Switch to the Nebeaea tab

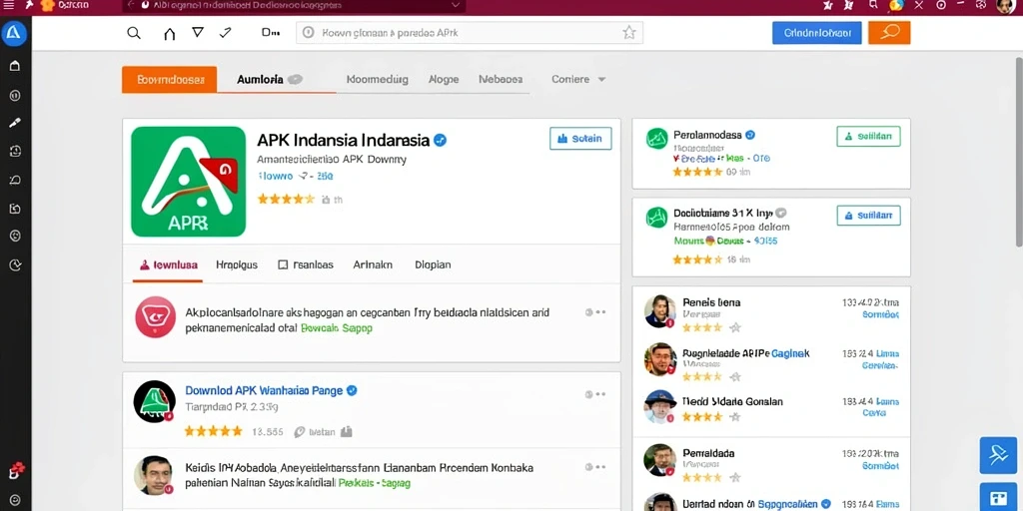501,80
